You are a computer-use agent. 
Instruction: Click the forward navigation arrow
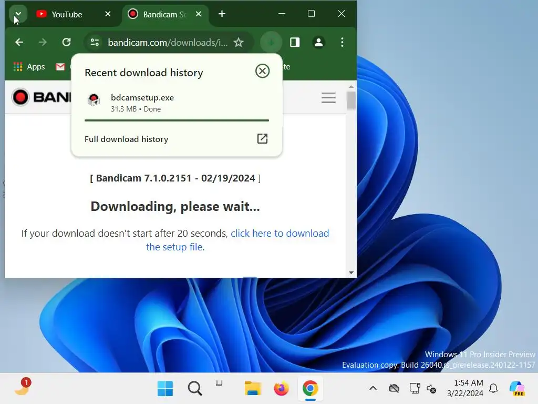[43, 42]
